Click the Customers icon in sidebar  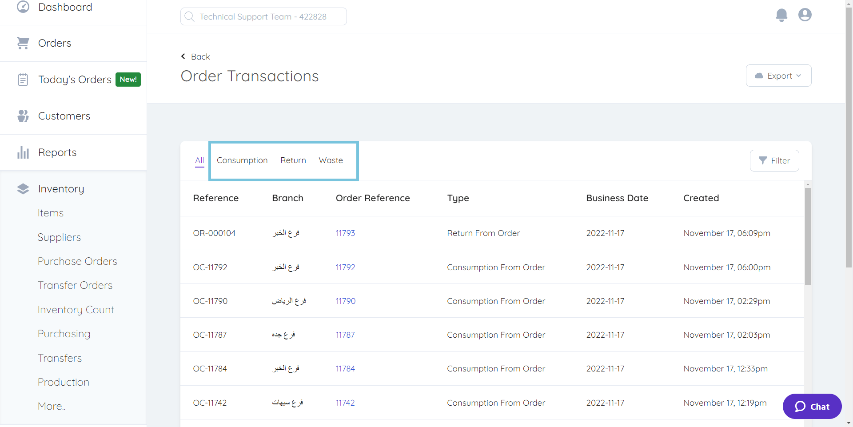point(23,116)
